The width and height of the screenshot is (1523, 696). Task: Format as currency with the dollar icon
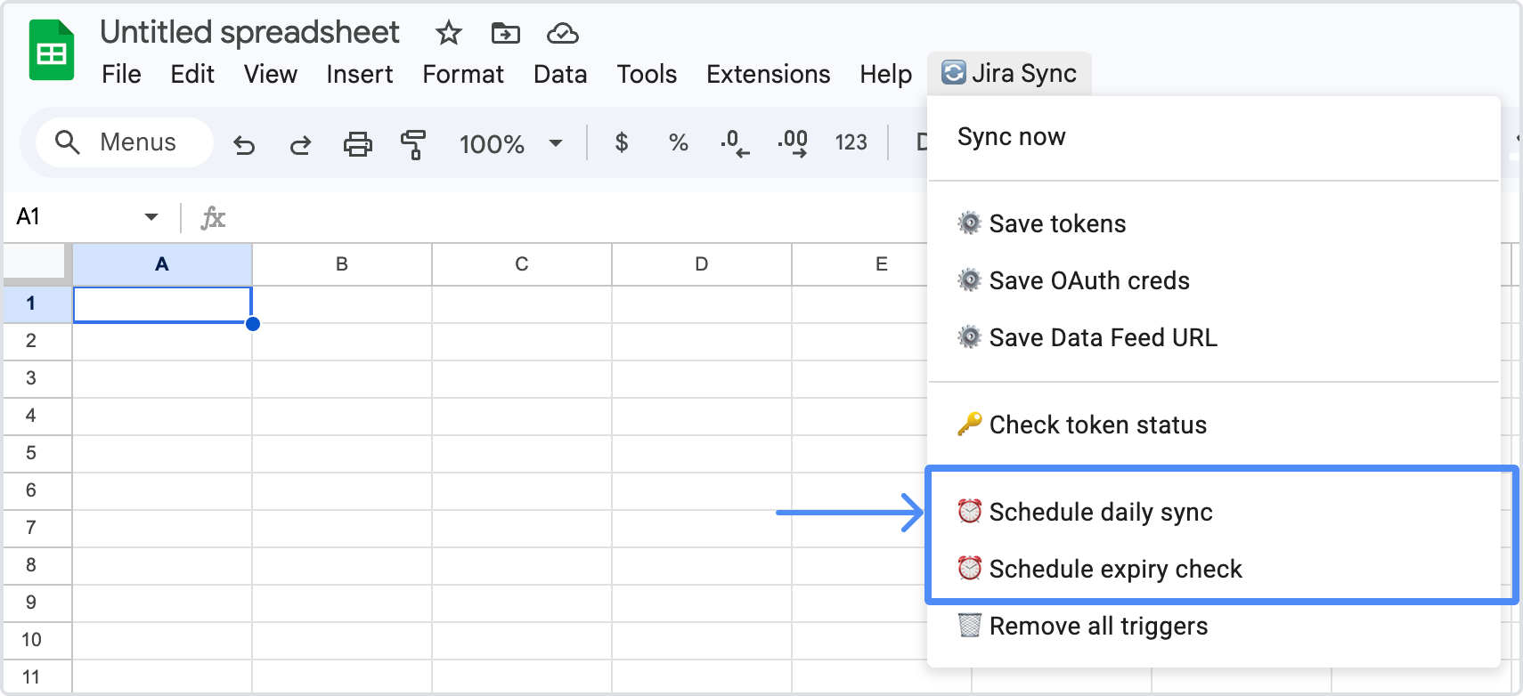(622, 142)
